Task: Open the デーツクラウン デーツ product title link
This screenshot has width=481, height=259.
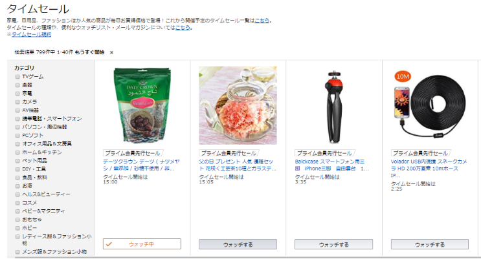Action: [141, 165]
